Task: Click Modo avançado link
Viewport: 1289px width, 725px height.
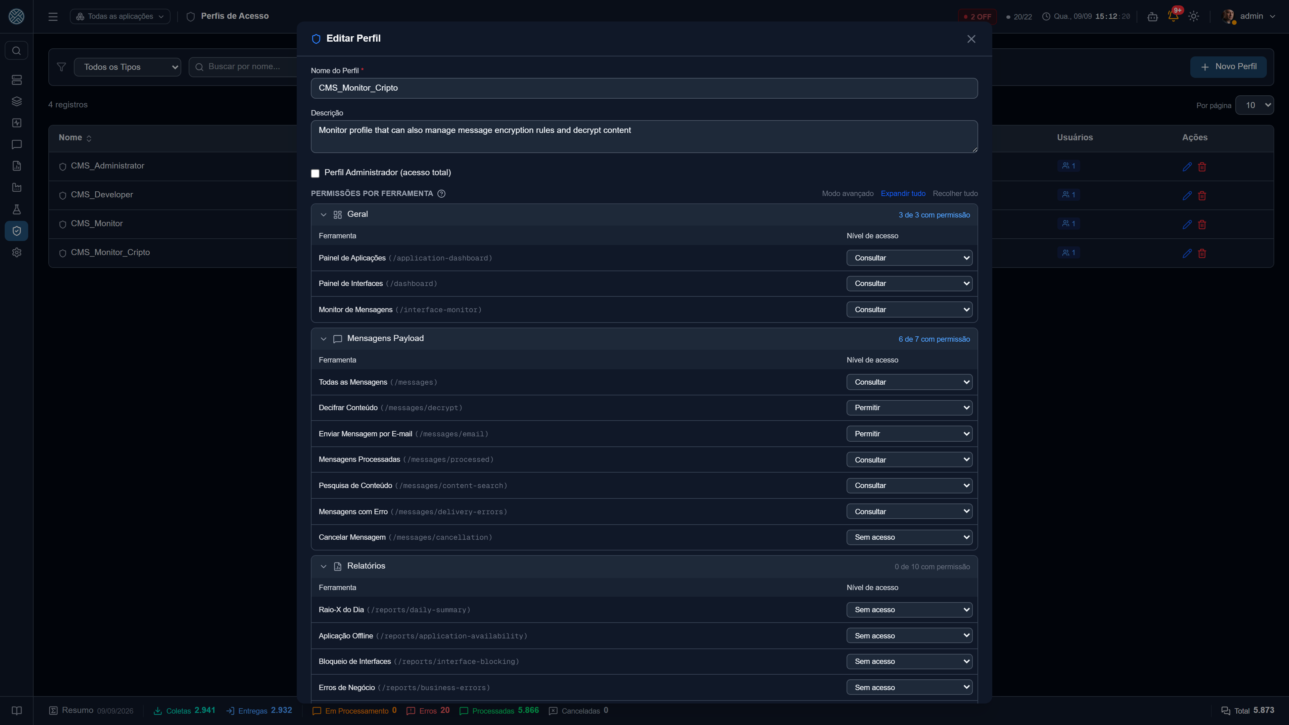Action: (x=847, y=194)
